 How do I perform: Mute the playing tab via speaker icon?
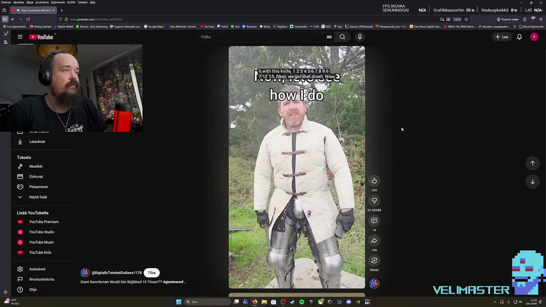pyautogui.click(x=17, y=10)
